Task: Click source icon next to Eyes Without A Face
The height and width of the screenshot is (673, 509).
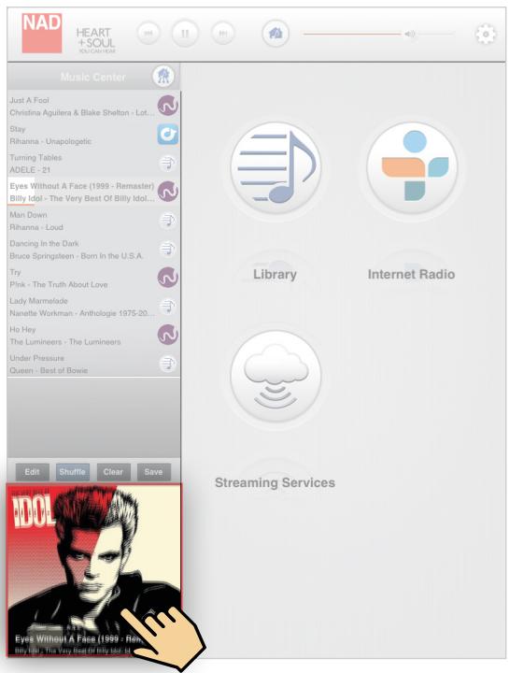Action: point(167,192)
